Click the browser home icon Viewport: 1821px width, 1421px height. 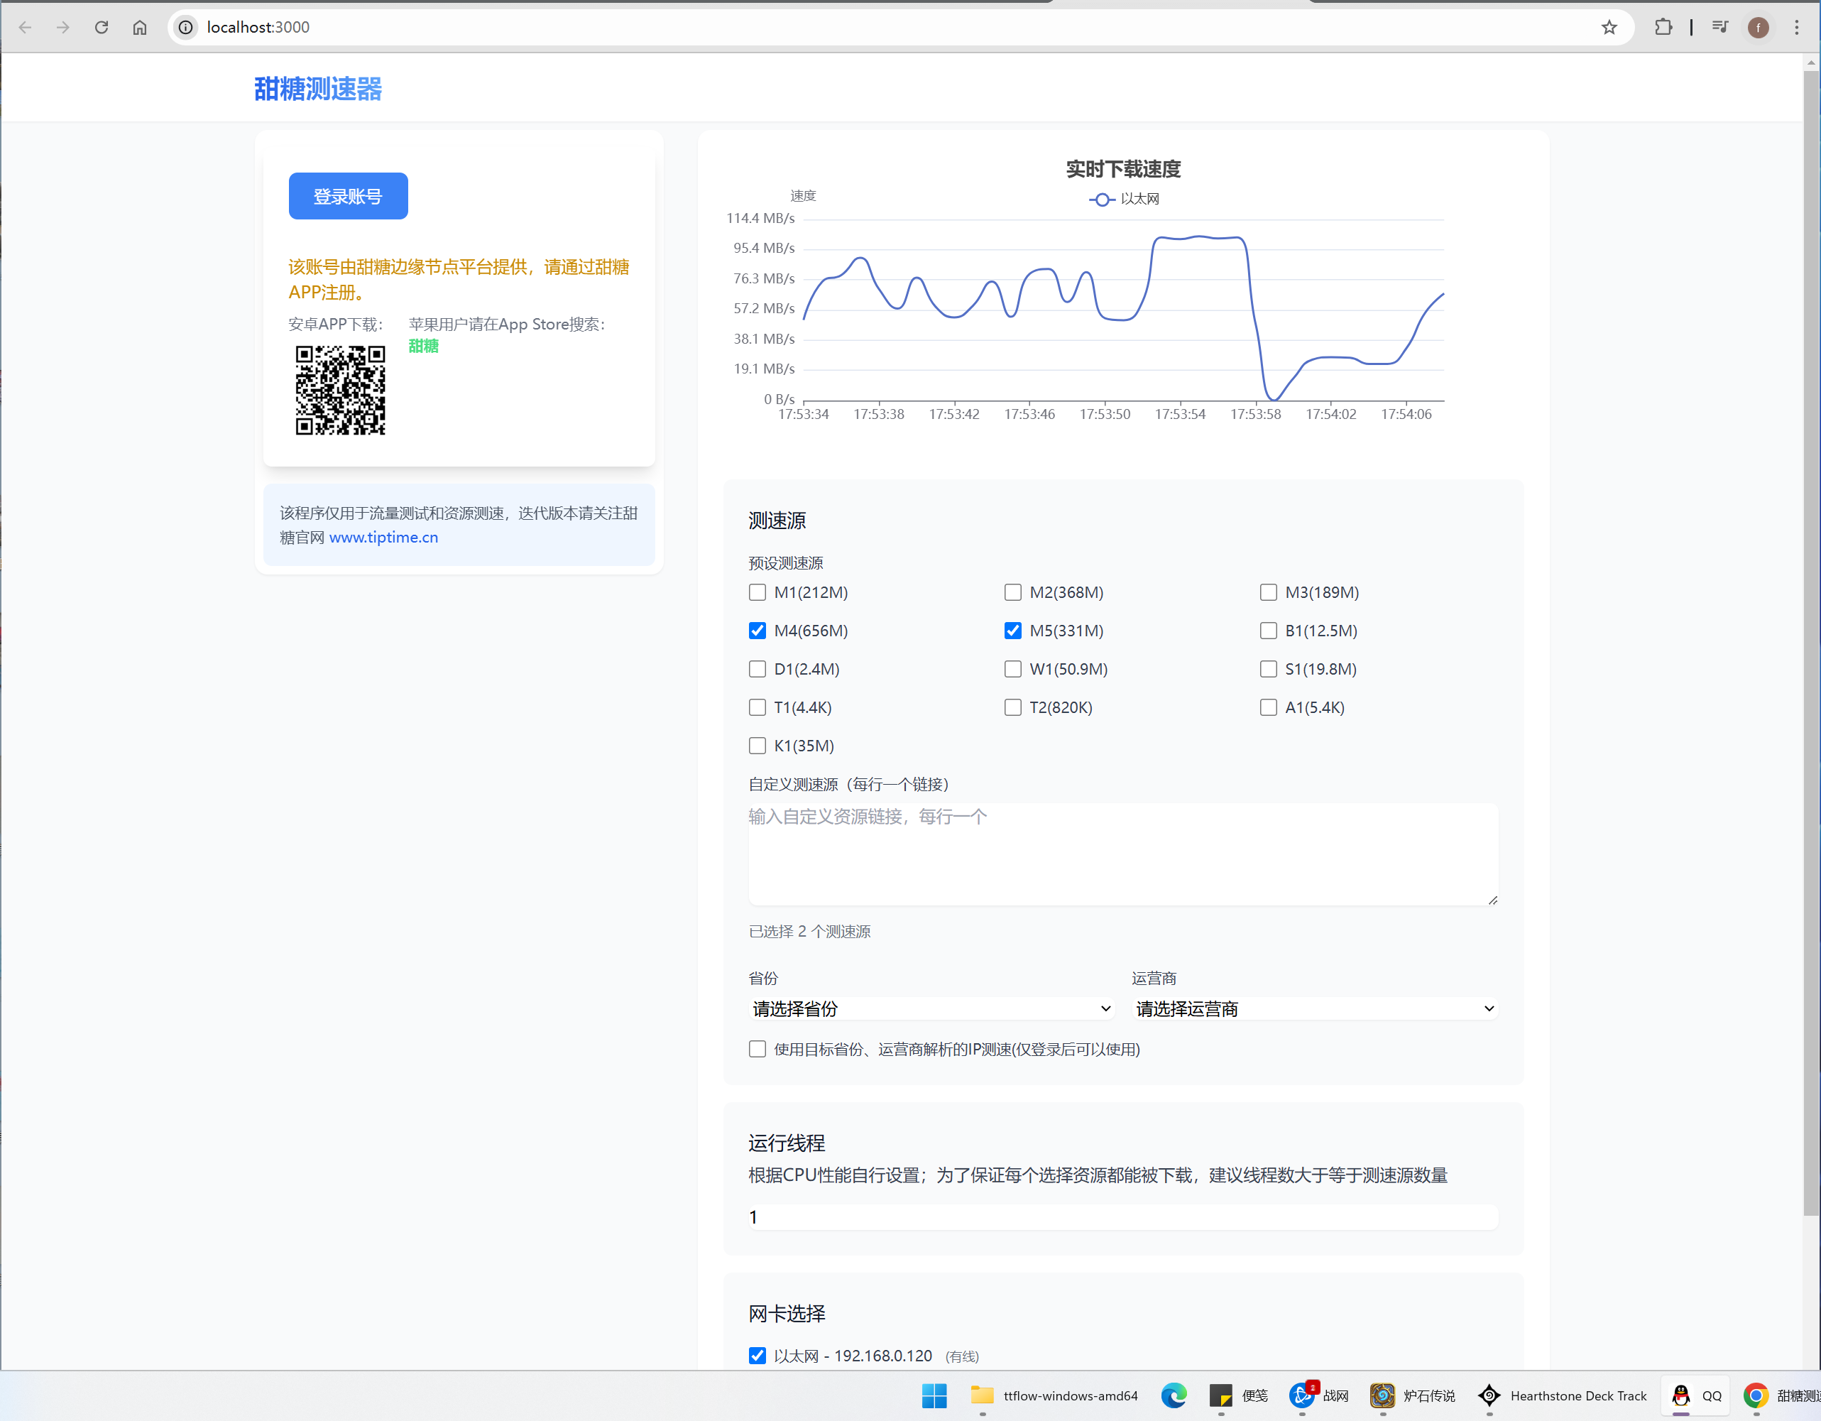click(139, 28)
